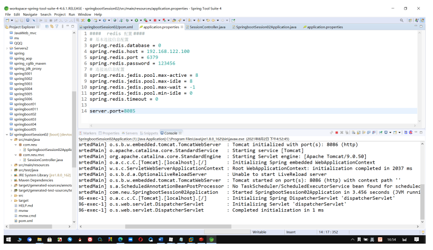This screenshot has width=433, height=250.
Task: Toggle Show Console When Standard Error Changes
Action: (374, 133)
